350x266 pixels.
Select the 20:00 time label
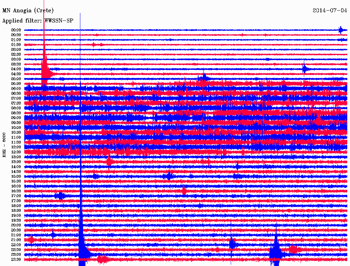click(16, 225)
